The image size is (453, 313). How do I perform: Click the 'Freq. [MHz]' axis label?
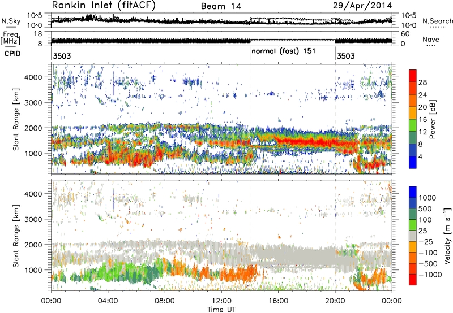[11, 38]
